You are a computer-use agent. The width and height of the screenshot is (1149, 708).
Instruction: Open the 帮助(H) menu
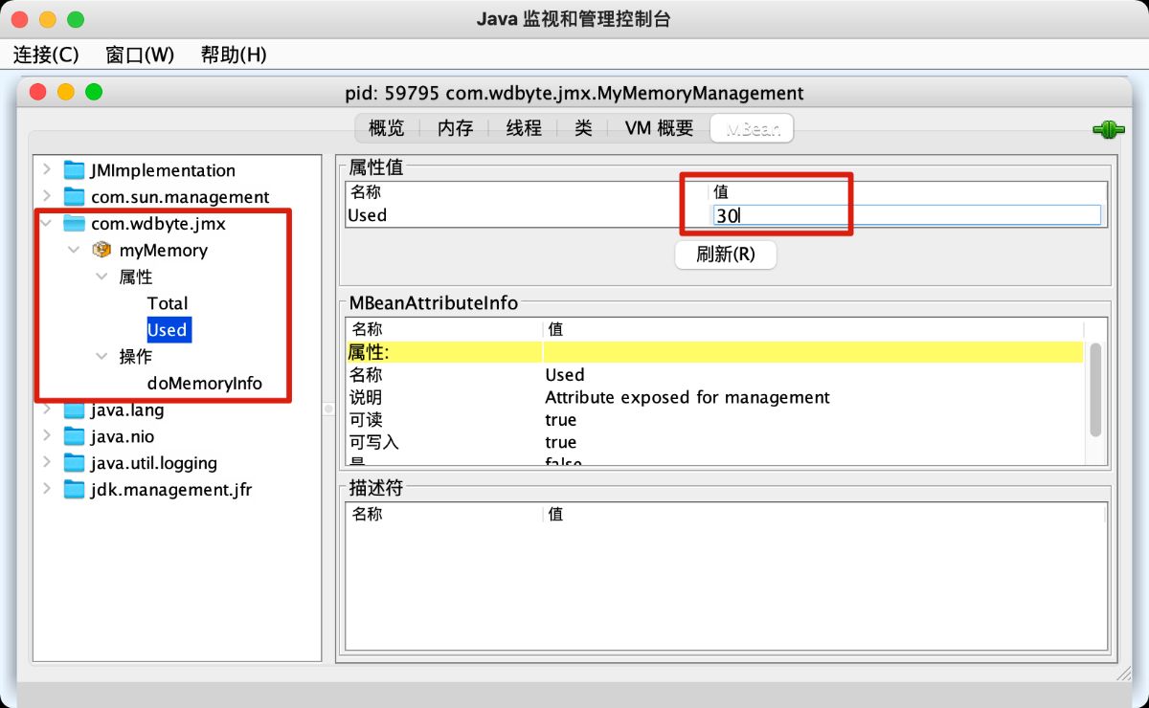pyautogui.click(x=234, y=55)
